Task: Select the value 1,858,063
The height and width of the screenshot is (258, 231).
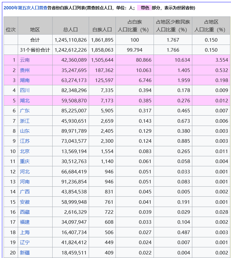Action: tap(102, 50)
